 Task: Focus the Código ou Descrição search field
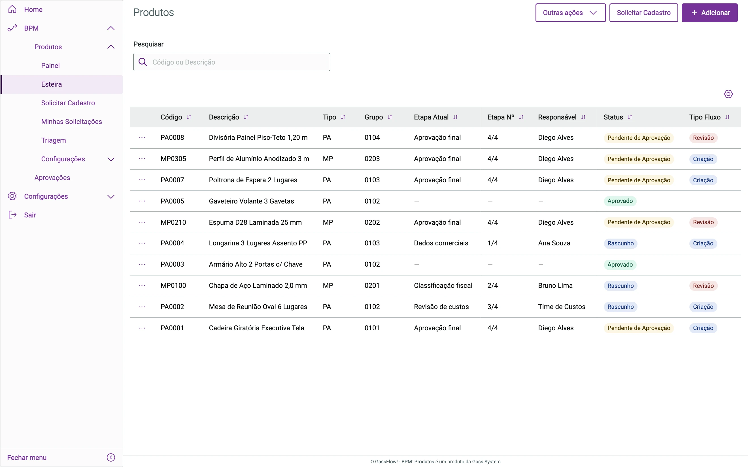tap(231, 62)
